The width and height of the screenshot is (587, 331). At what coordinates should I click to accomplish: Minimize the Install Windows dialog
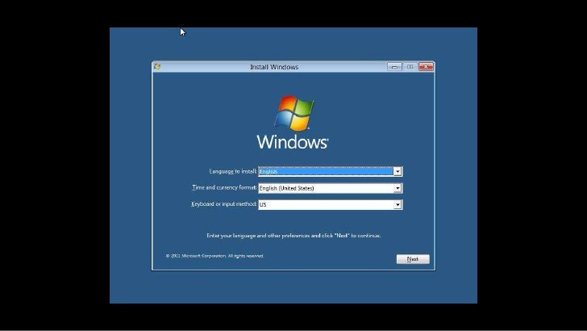[x=394, y=67]
